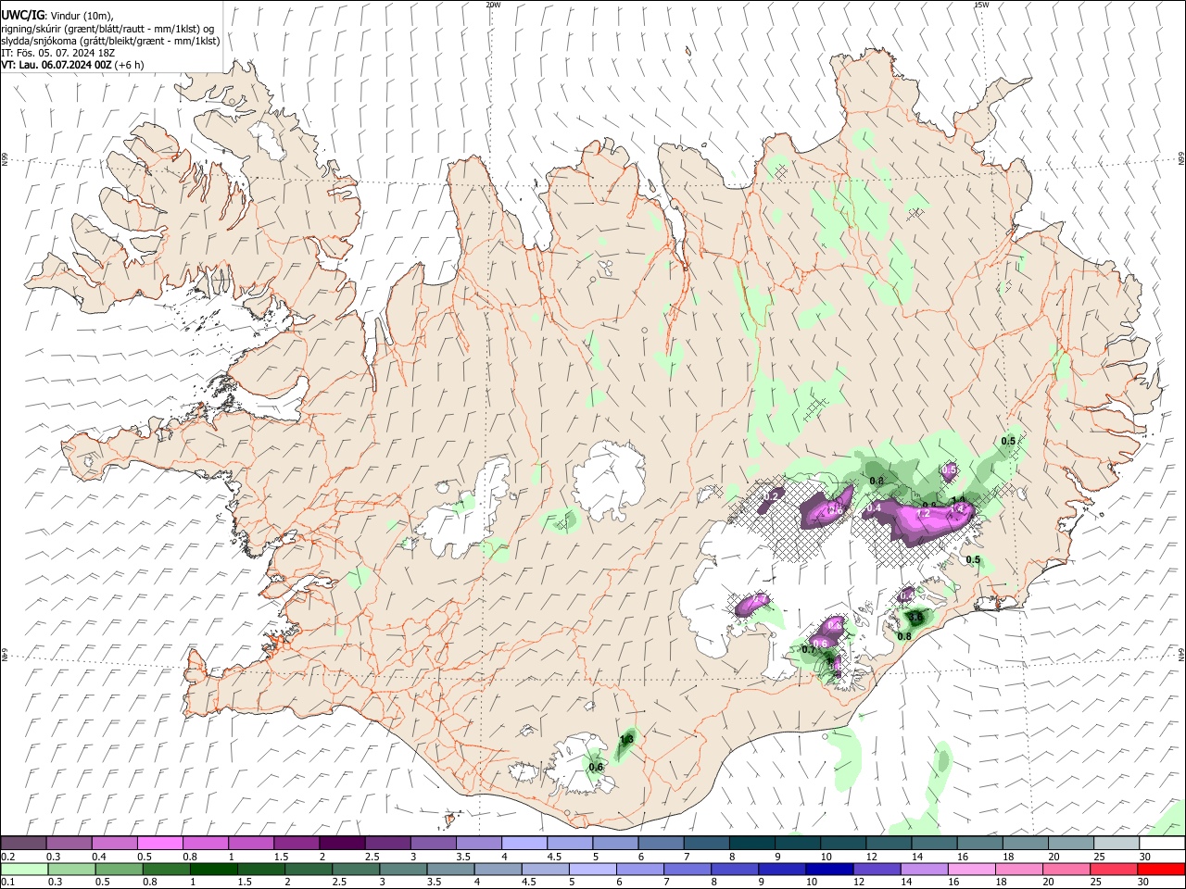Click the 2.5 purple swatch in upper legend row

(388, 843)
